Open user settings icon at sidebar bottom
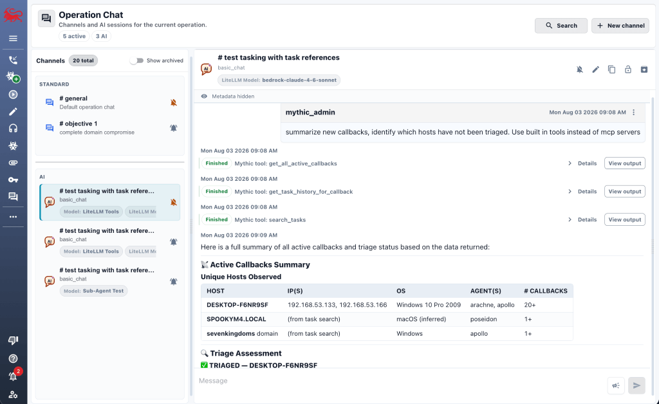The width and height of the screenshot is (659, 404). click(x=13, y=394)
